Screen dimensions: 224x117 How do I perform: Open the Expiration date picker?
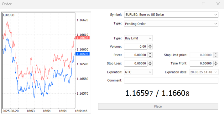204,72
